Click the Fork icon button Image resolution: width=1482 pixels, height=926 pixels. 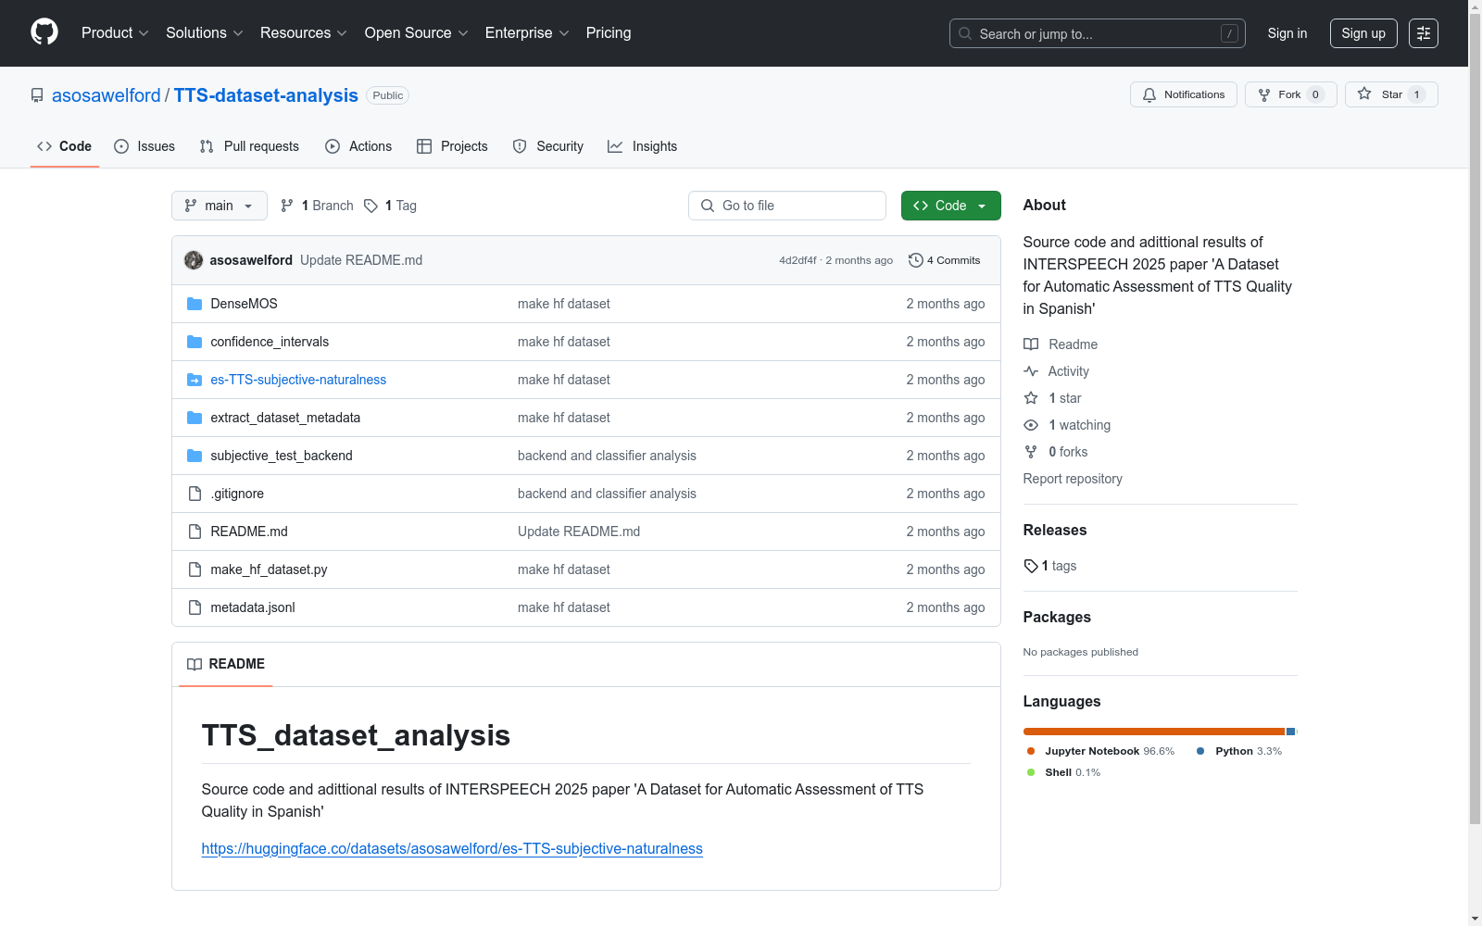[x=1291, y=94]
